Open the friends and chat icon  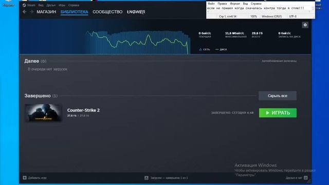pyautogui.click(x=306, y=178)
